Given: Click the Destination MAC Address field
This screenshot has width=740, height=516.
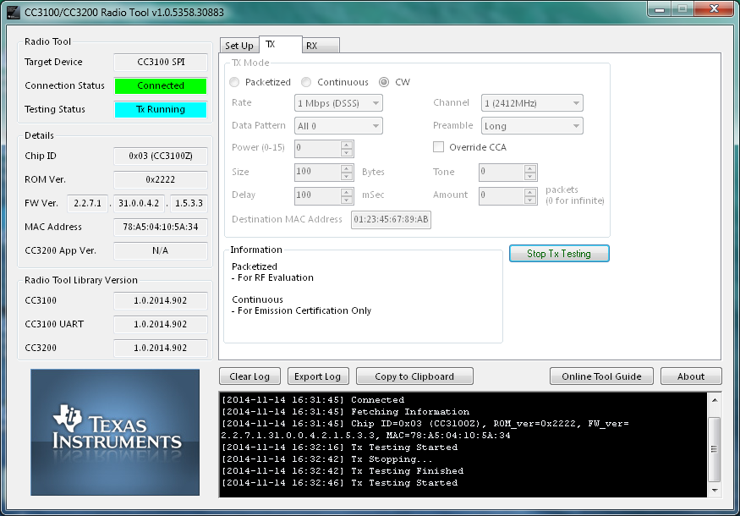Looking at the screenshot, I should 392,220.
